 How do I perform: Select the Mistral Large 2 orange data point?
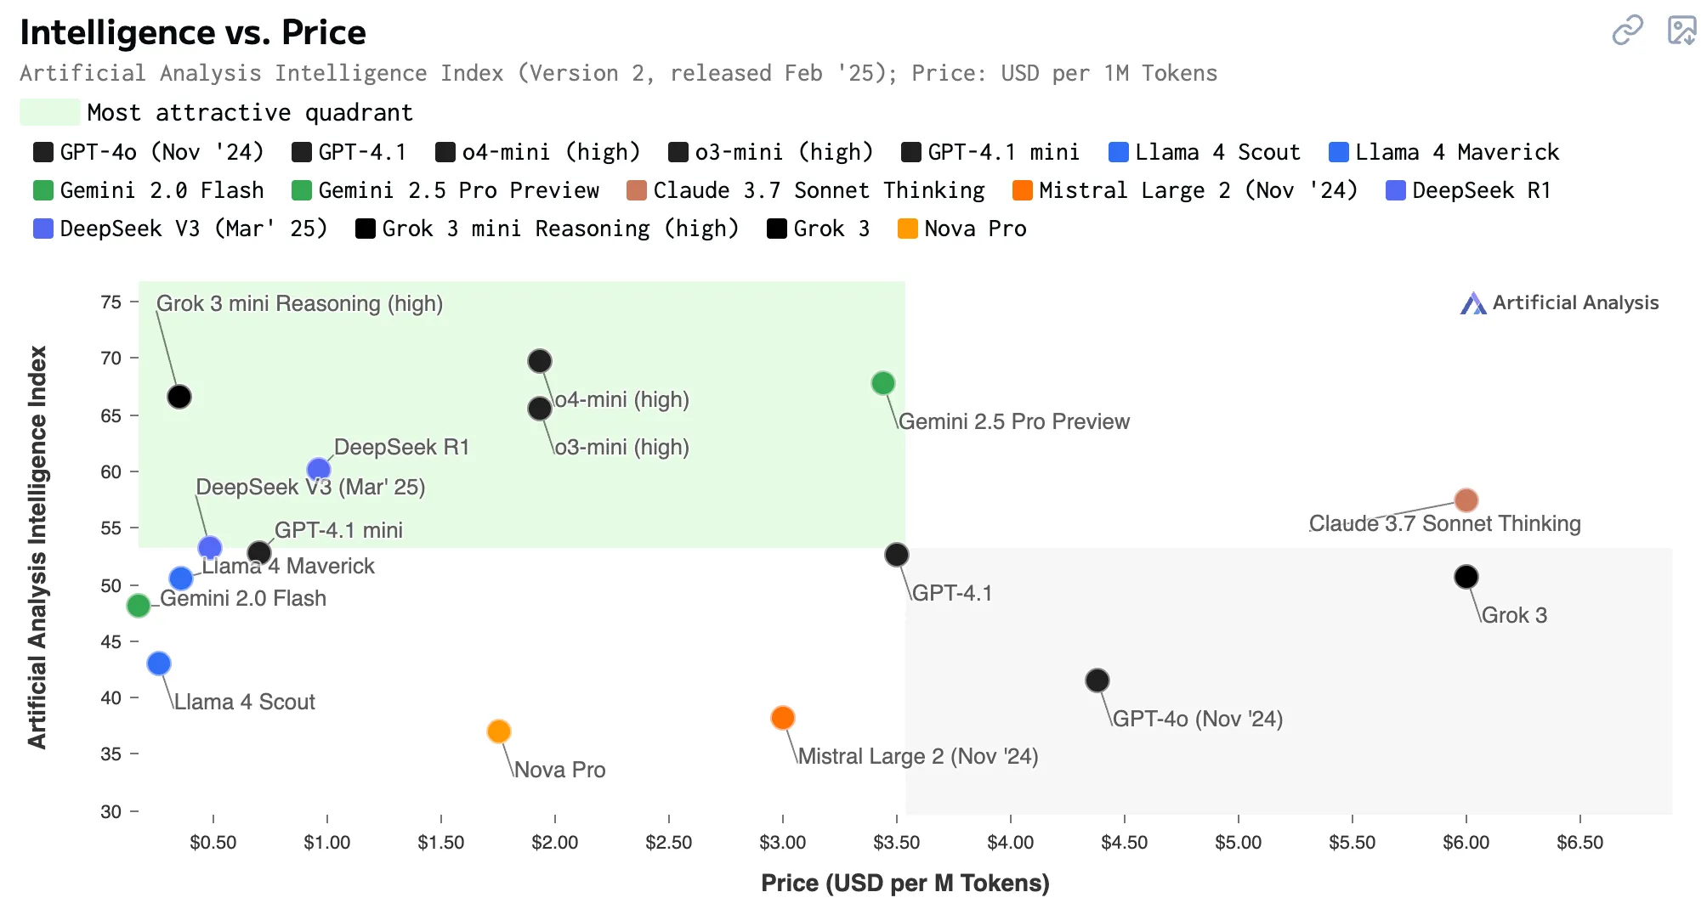783,718
